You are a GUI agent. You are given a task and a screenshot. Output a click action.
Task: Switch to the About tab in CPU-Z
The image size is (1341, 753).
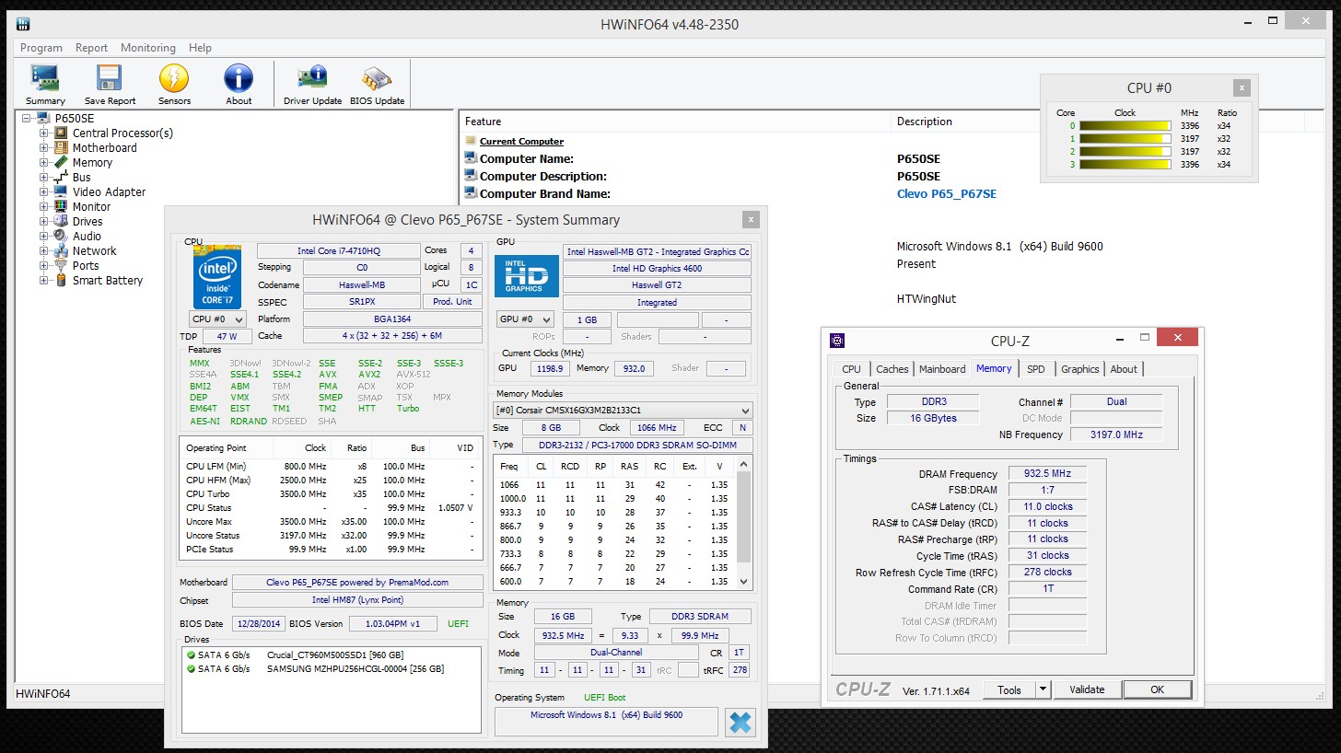[x=1124, y=369]
